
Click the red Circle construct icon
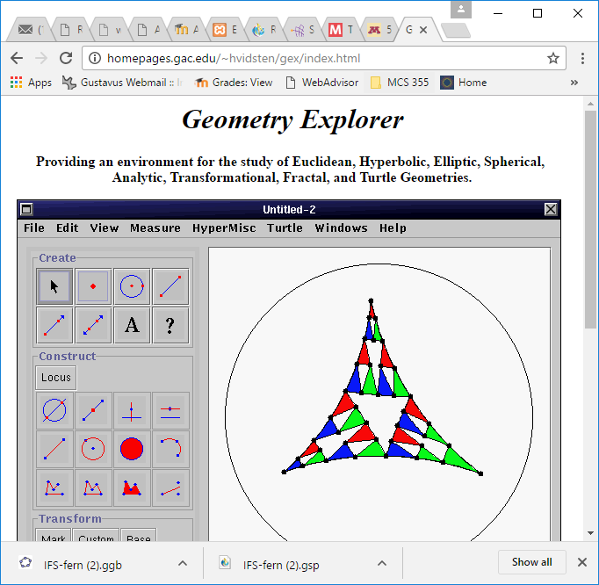[93, 449]
